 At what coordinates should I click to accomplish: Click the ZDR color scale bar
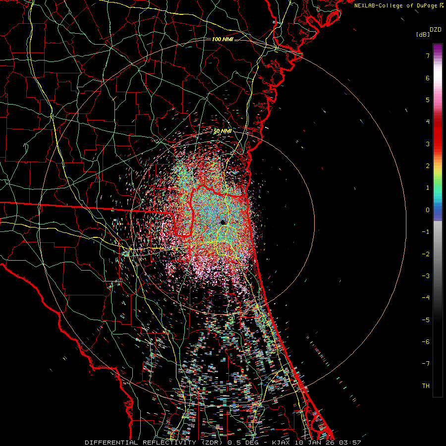click(x=438, y=220)
